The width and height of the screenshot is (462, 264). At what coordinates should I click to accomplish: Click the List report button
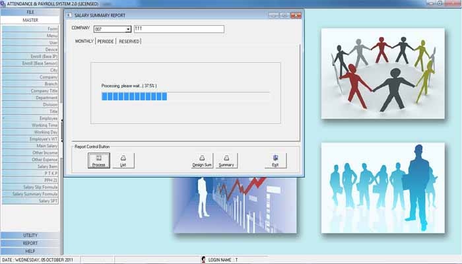click(123, 160)
